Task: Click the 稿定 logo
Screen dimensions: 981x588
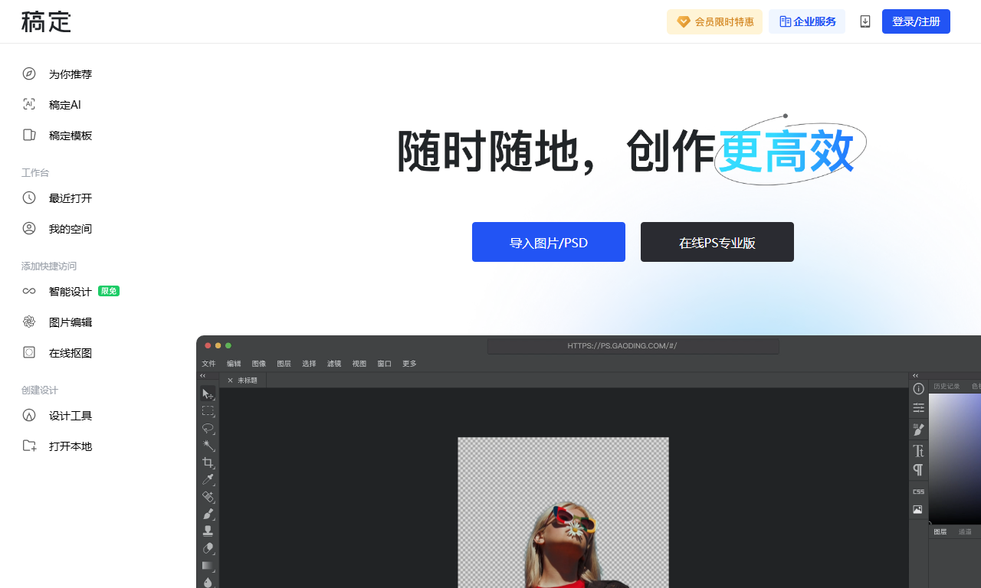Action: (46, 21)
